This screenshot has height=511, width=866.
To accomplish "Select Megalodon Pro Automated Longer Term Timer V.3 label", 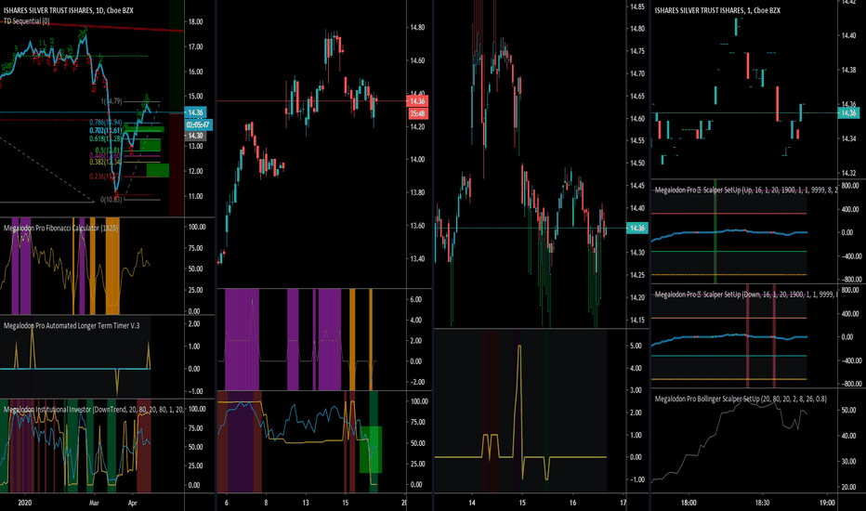I will click(x=72, y=325).
